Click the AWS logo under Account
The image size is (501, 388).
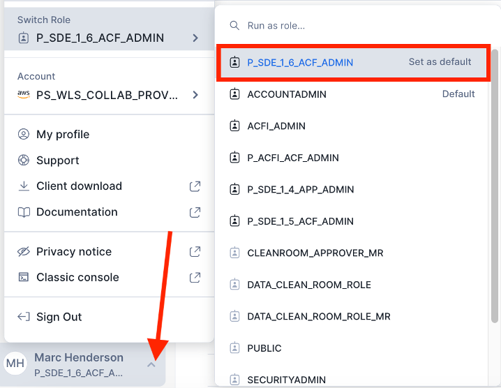tap(24, 95)
